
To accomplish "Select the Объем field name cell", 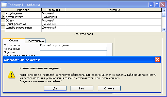I will [23, 20].
